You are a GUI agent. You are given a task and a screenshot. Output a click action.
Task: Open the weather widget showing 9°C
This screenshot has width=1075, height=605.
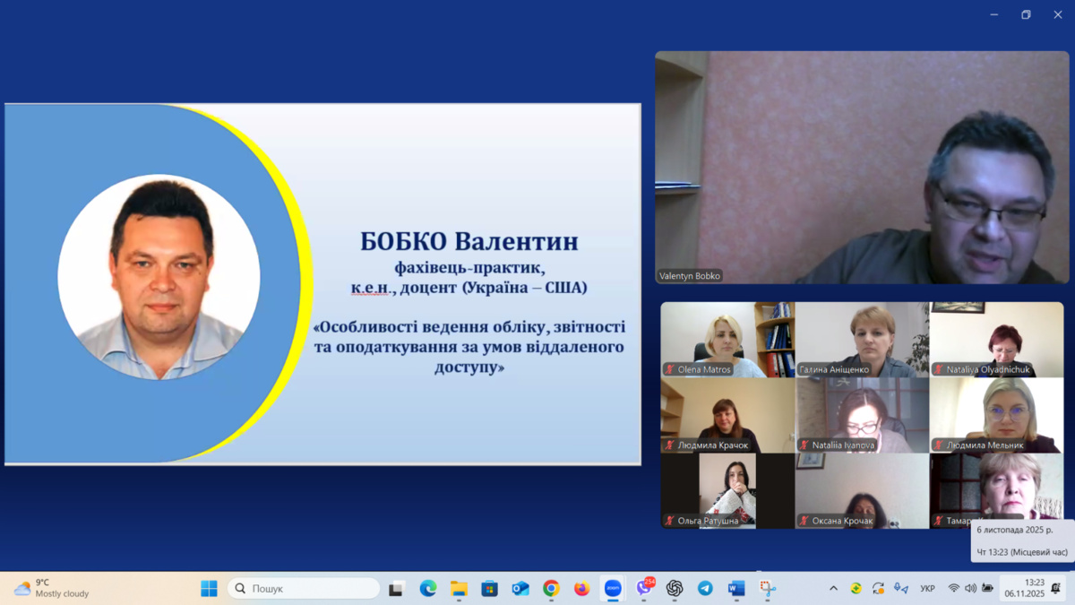(x=52, y=588)
